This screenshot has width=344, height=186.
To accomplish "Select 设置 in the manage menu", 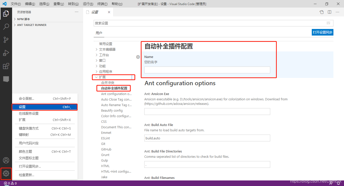I will coord(45,107).
